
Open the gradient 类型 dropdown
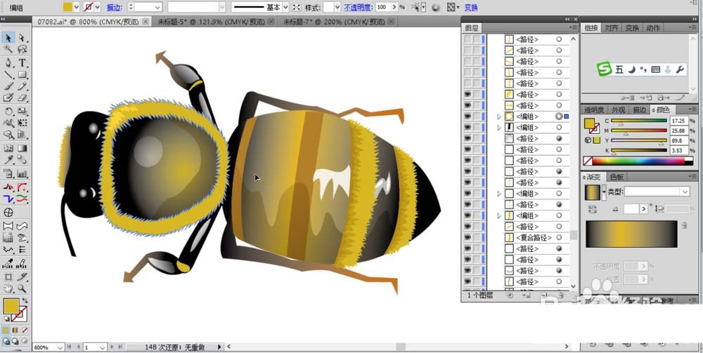click(657, 192)
